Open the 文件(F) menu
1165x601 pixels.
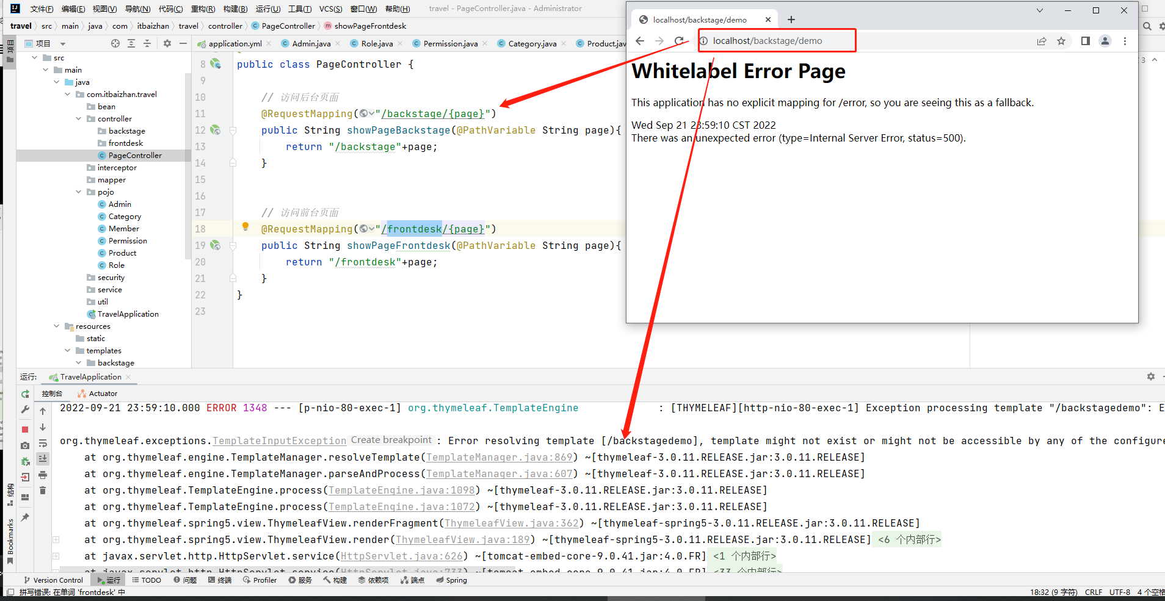tap(42, 9)
